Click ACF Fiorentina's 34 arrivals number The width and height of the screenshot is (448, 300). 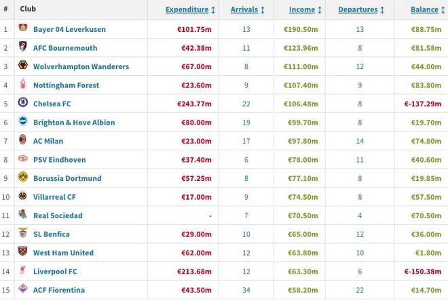pyautogui.click(x=246, y=290)
